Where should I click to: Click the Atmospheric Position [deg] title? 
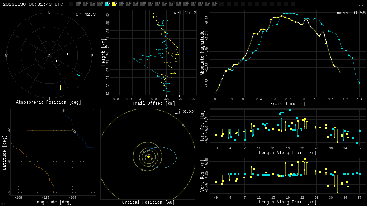pyautogui.click(x=48, y=102)
